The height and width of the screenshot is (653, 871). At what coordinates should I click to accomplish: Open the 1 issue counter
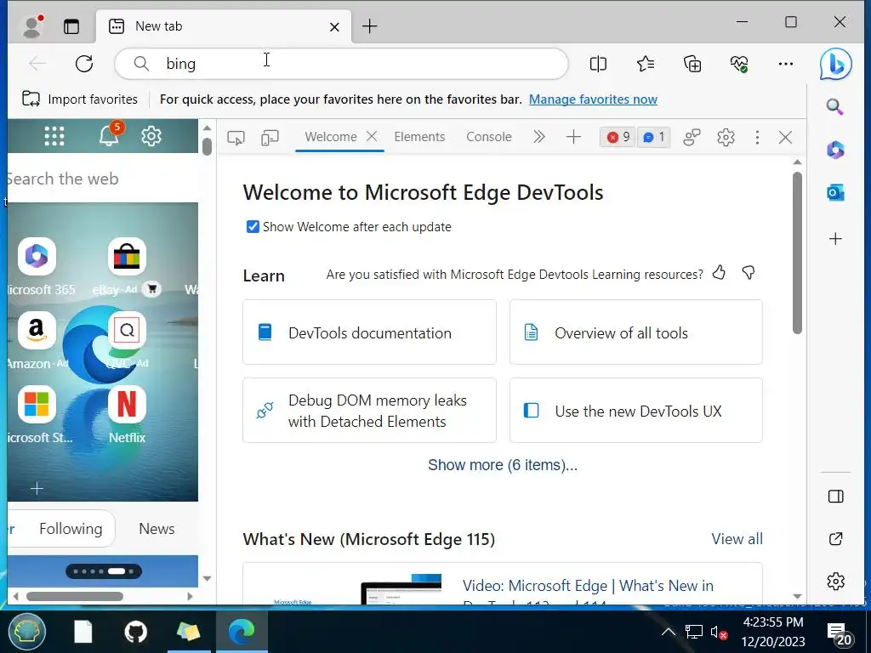tap(653, 137)
